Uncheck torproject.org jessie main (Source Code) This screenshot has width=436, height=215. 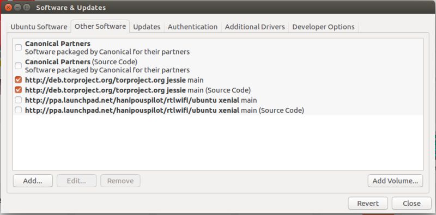pos(18,90)
